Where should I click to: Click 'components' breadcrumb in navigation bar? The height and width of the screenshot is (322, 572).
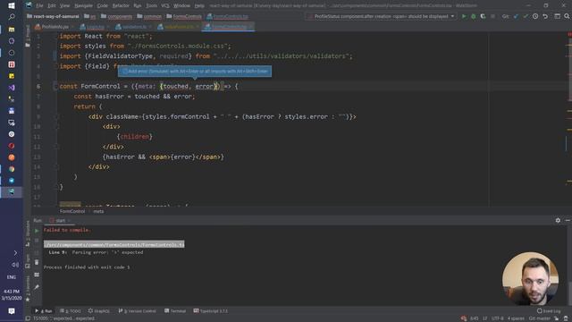pyautogui.click(x=117, y=16)
